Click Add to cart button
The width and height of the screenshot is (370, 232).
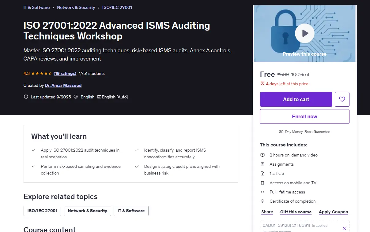[x=296, y=99]
